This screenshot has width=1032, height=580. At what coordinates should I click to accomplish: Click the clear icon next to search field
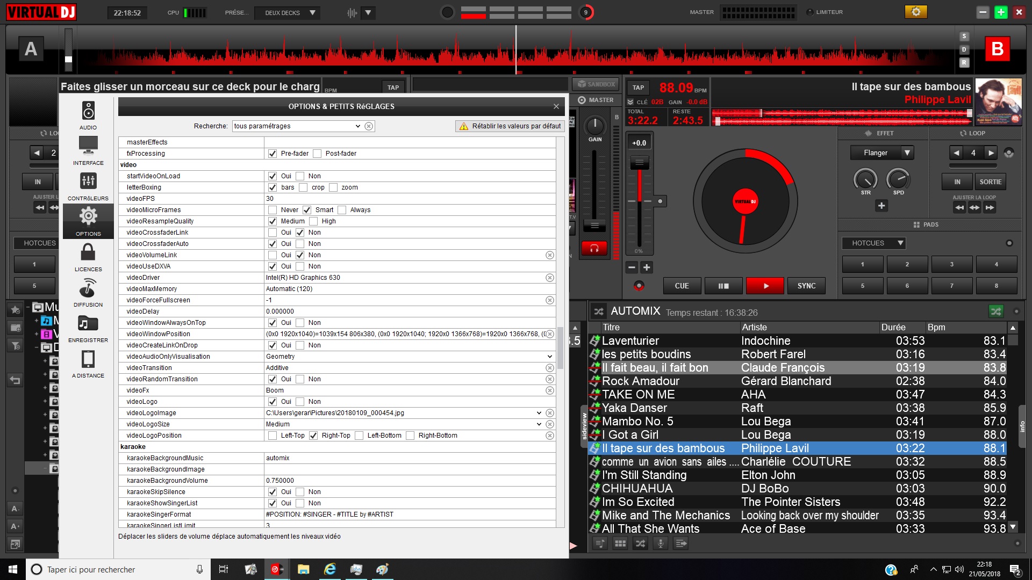click(369, 126)
